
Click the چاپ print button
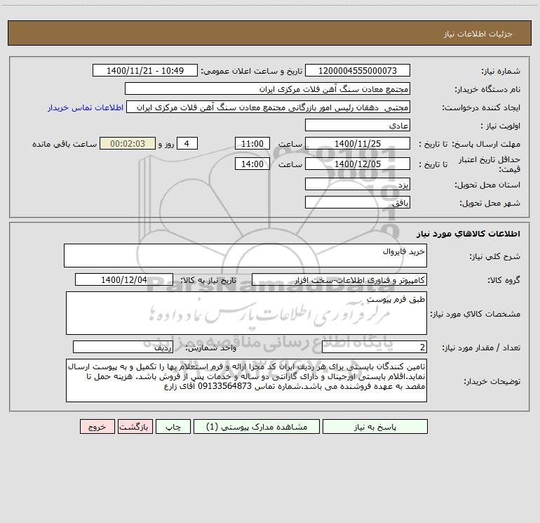(173, 426)
